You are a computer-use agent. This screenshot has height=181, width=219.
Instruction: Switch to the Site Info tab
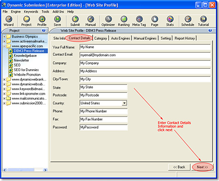point(59,38)
